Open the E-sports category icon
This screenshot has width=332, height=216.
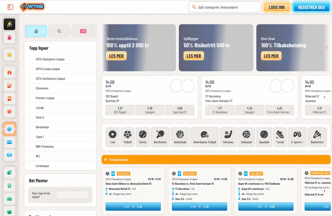click(x=297, y=137)
